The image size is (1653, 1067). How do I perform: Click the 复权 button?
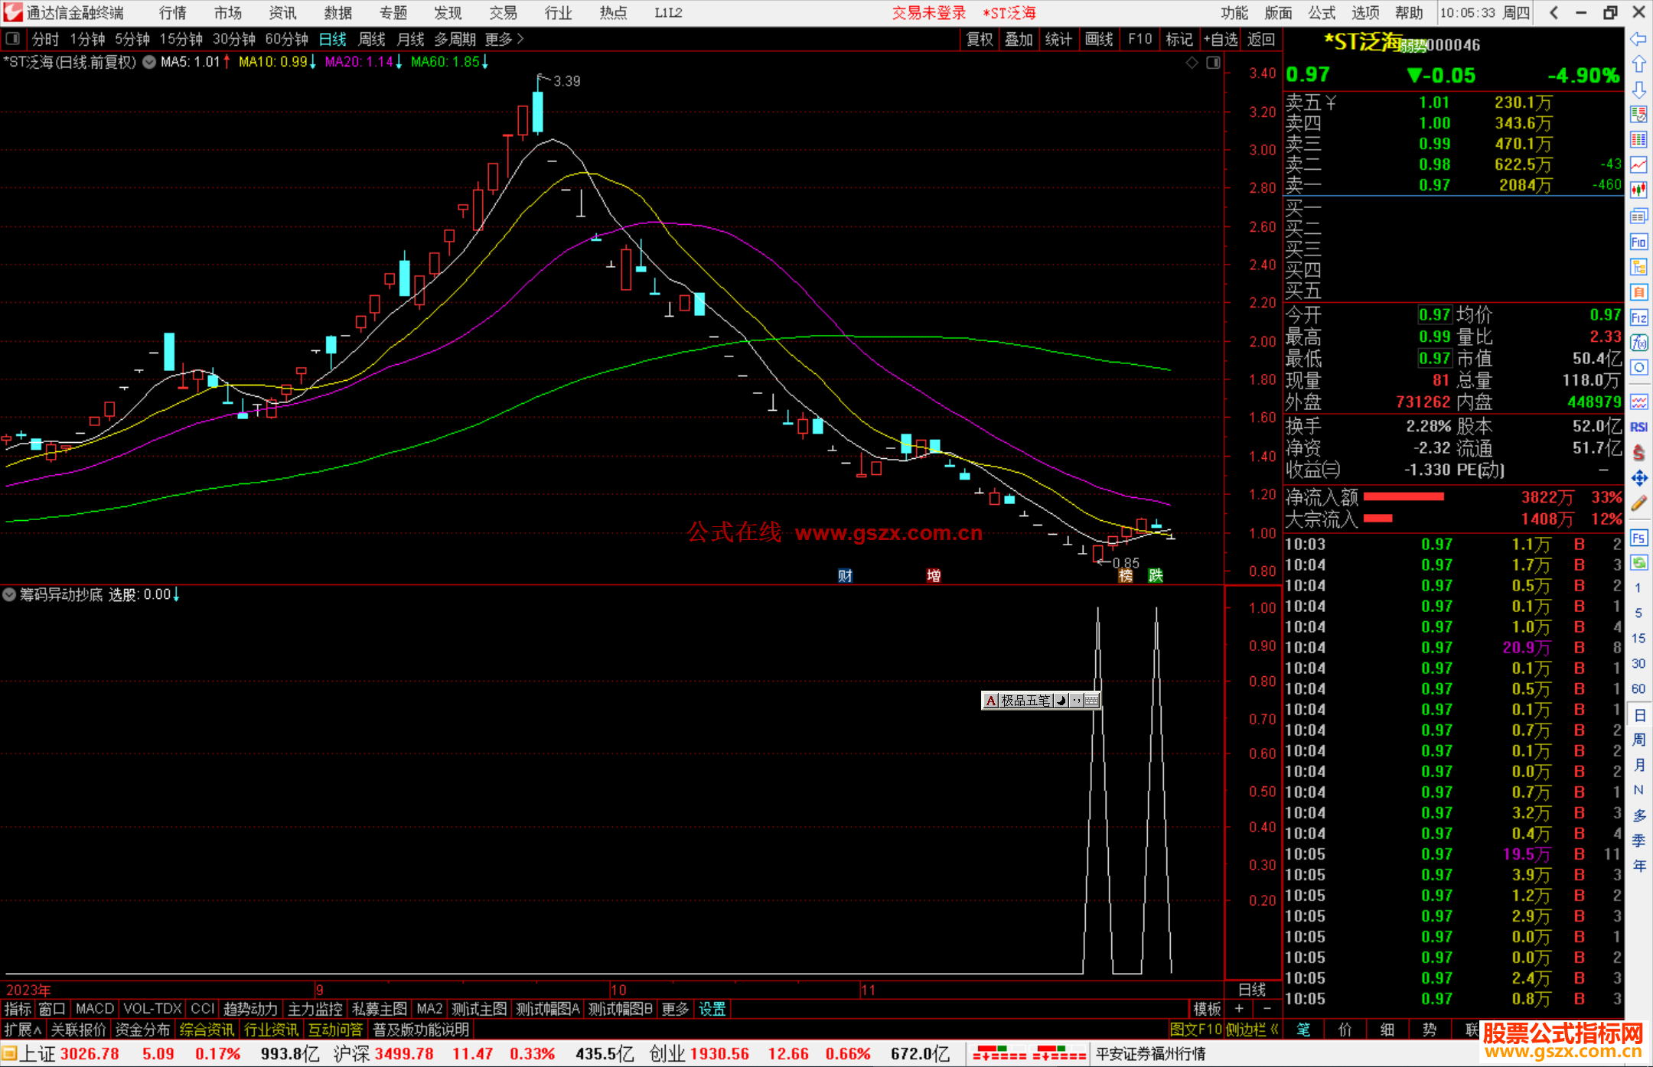979,39
